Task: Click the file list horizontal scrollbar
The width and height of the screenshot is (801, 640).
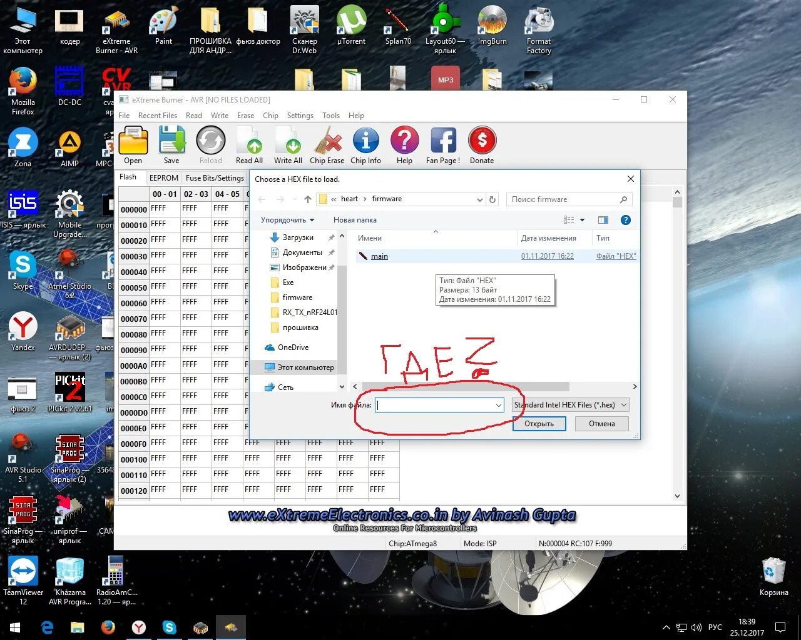Action: coord(466,387)
